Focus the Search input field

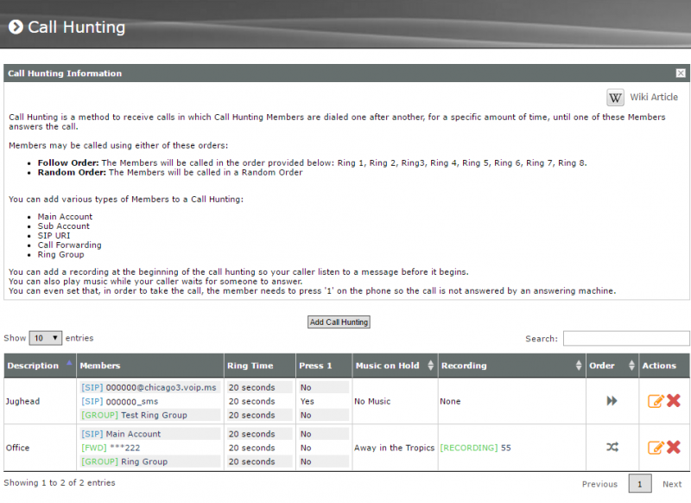pyautogui.click(x=626, y=339)
